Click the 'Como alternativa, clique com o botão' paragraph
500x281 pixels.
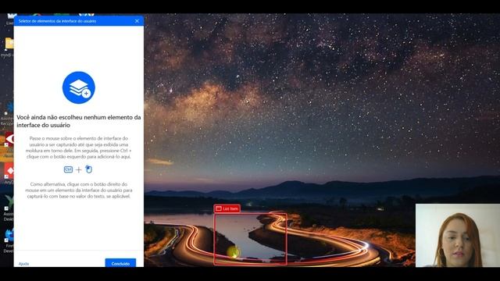point(79,190)
